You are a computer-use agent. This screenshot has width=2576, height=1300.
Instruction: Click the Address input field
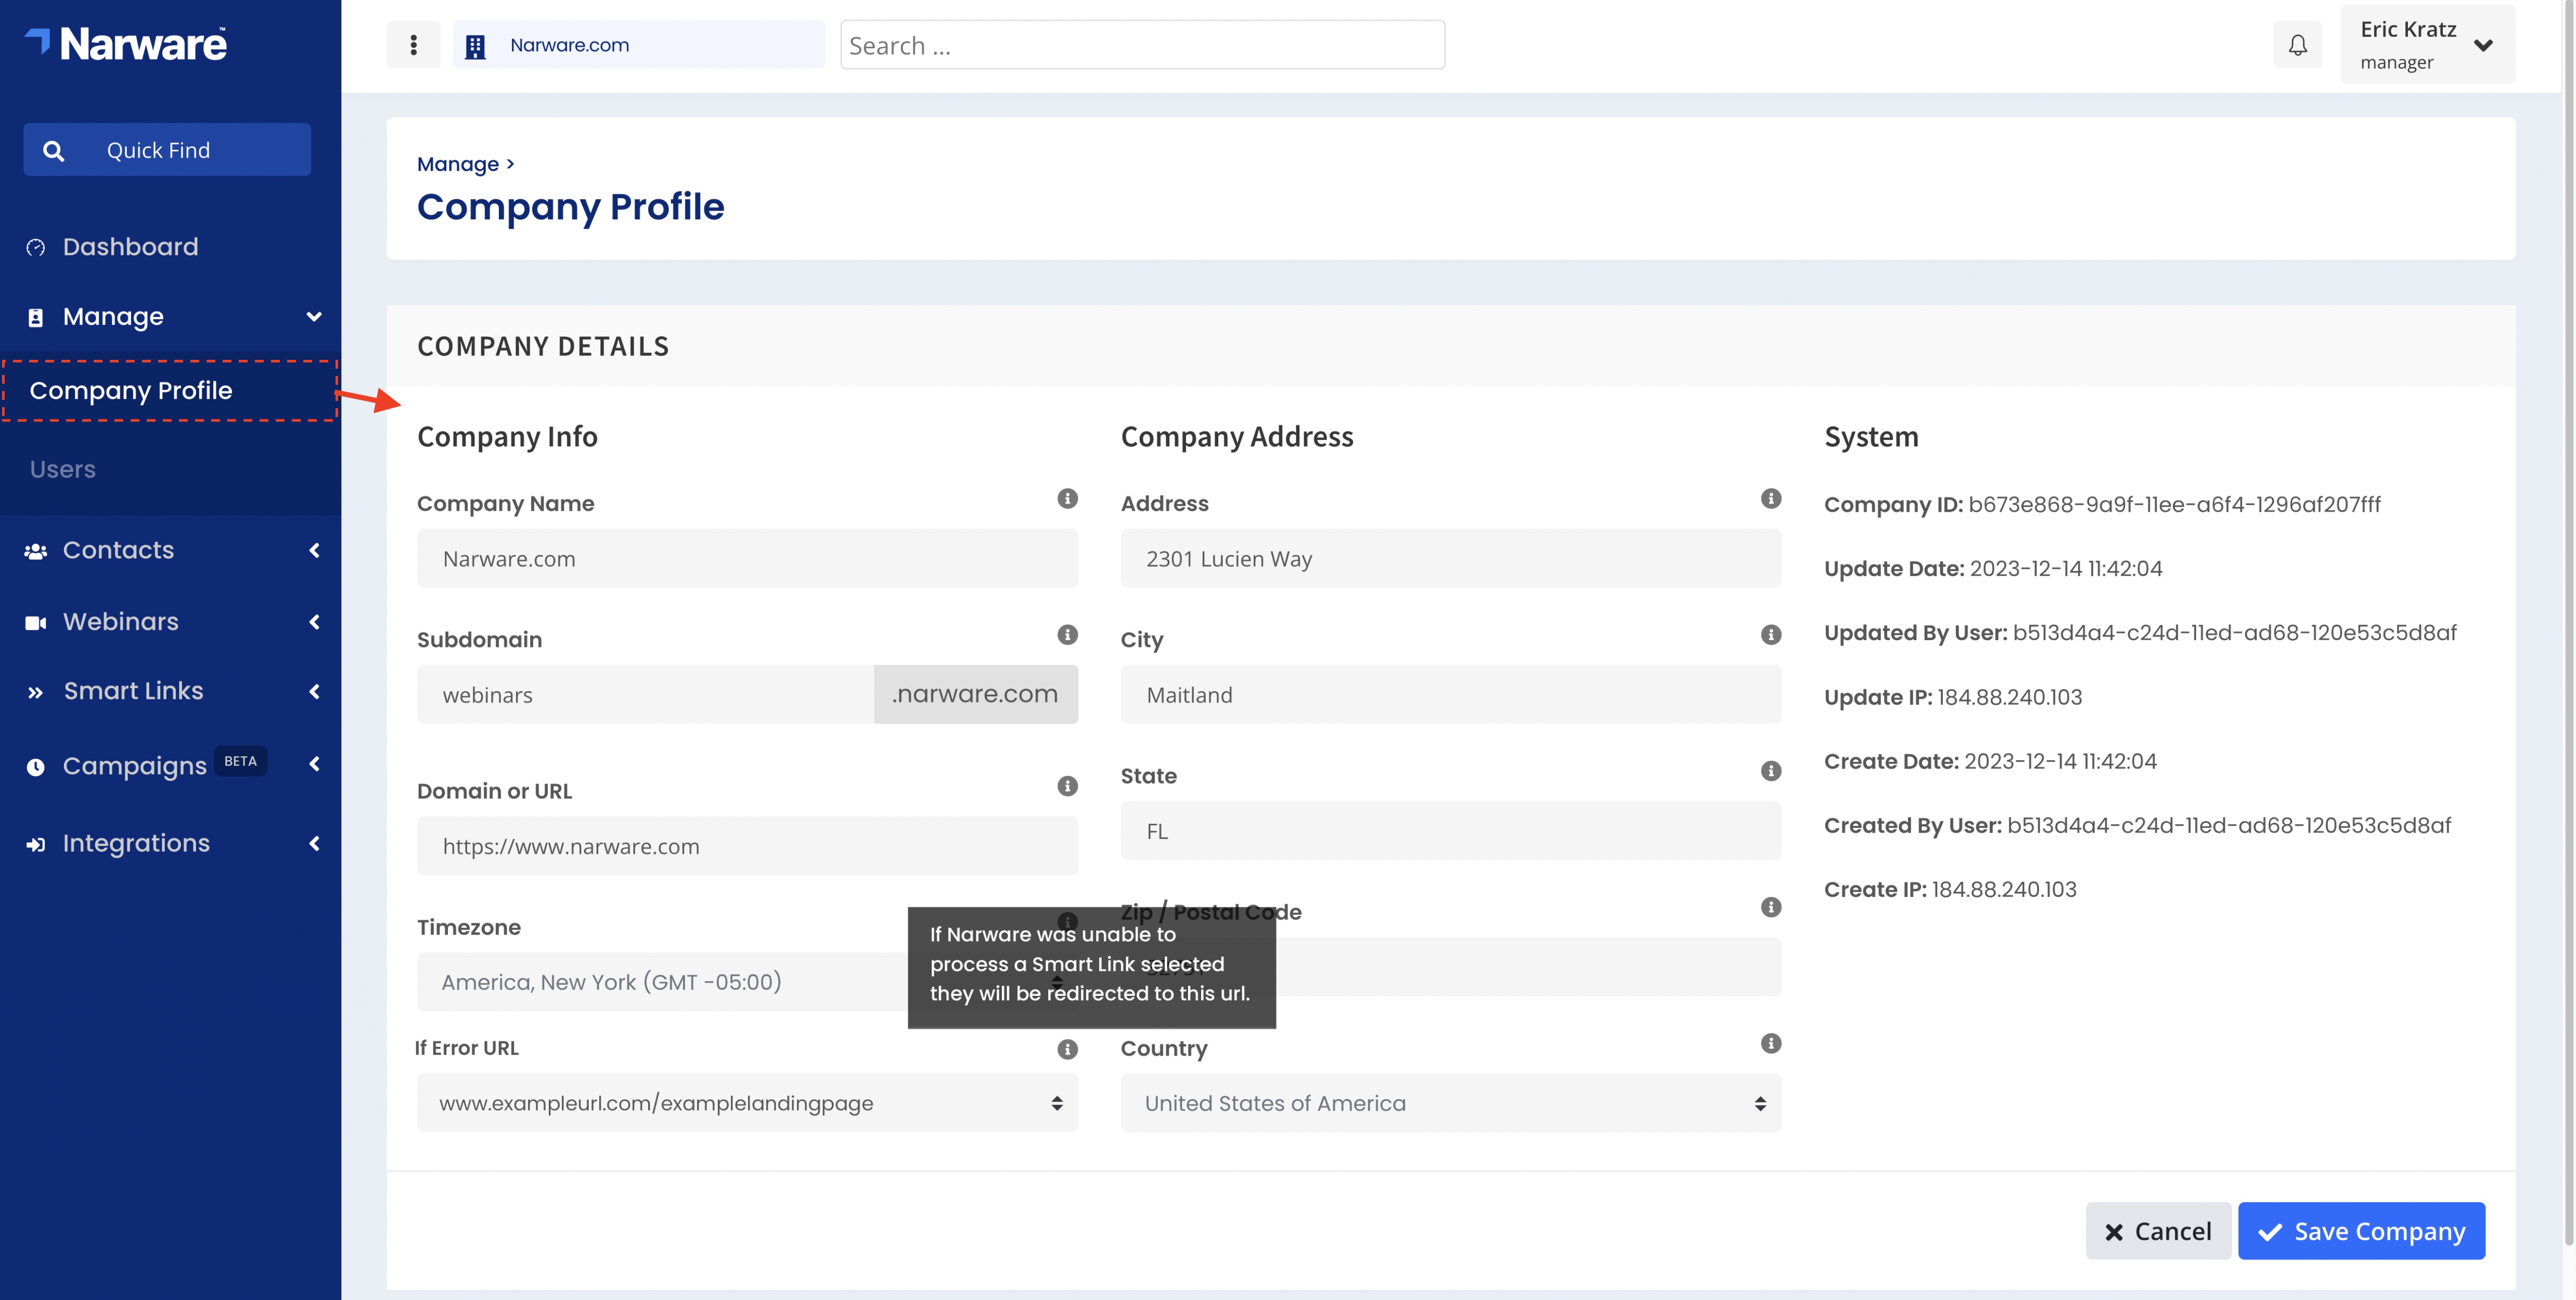pos(1450,559)
